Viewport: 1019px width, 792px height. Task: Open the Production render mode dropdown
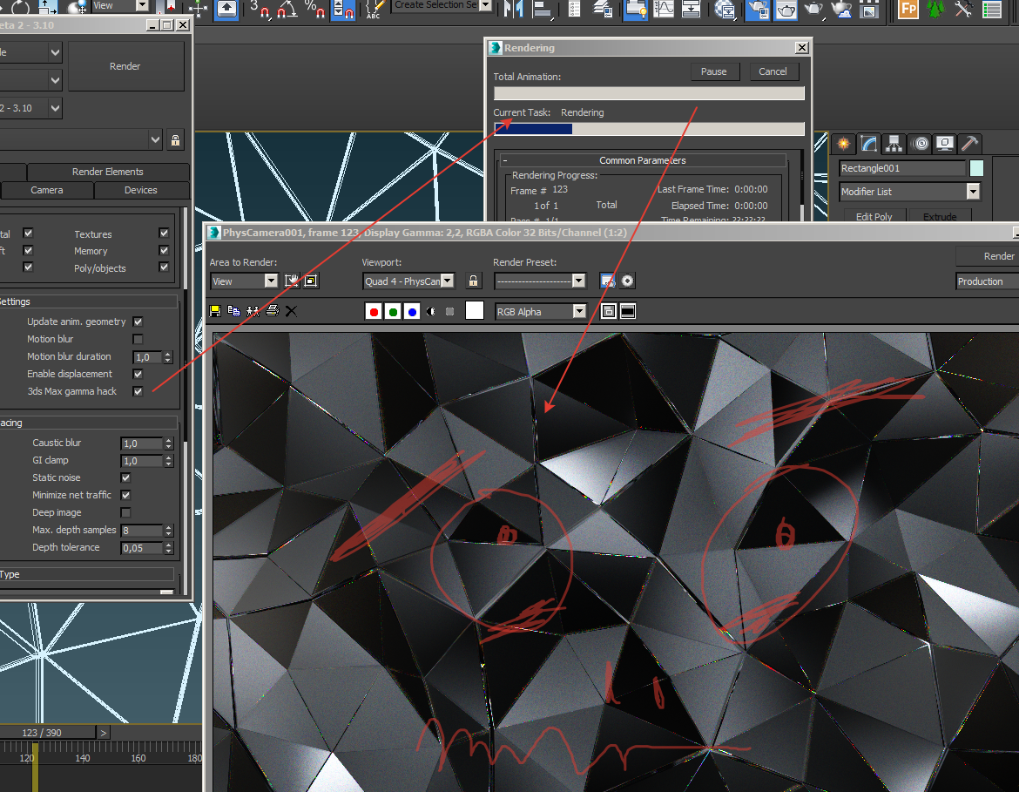coord(987,281)
